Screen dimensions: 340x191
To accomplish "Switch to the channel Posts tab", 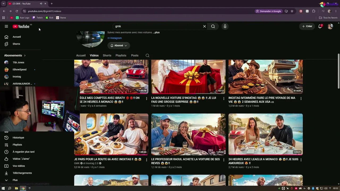I will click(x=135, y=55).
